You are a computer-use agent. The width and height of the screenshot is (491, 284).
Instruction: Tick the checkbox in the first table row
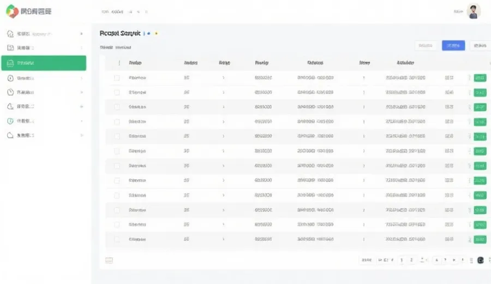[x=117, y=78]
